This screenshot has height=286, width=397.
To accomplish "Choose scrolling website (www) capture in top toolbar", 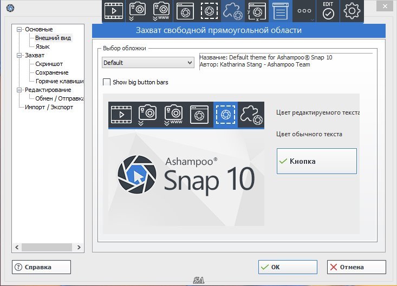I will (x=161, y=11).
